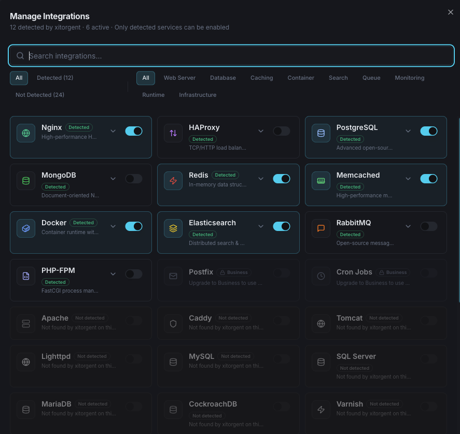Show only Detected (12) integrations
This screenshot has height=434, width=460.
(55, 78)
